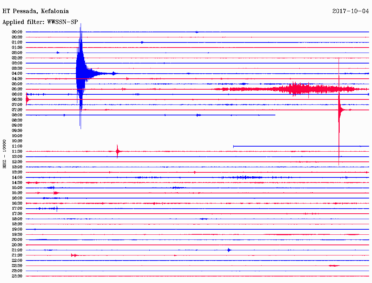Screen dimensions: 372x283
Task: Select the 13:00 time label
Action: [x=17, y=167]
